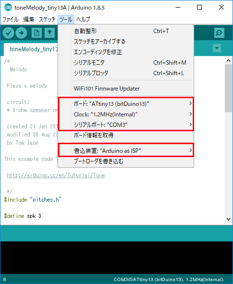Minimize the Arduino window

point(178,8)
